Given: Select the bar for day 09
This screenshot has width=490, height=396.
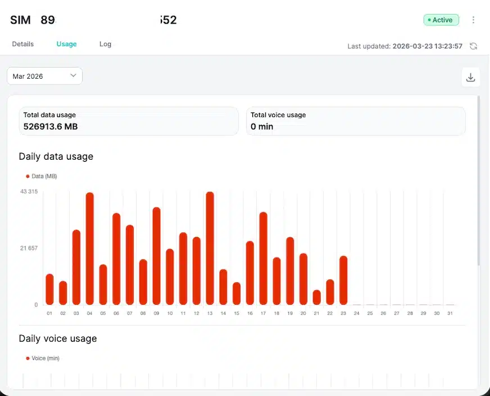Looking at the screenshot, I should (x=156, y=256).
